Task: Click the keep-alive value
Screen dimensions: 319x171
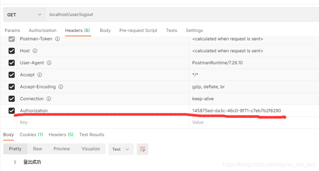Action: point(203,99)
